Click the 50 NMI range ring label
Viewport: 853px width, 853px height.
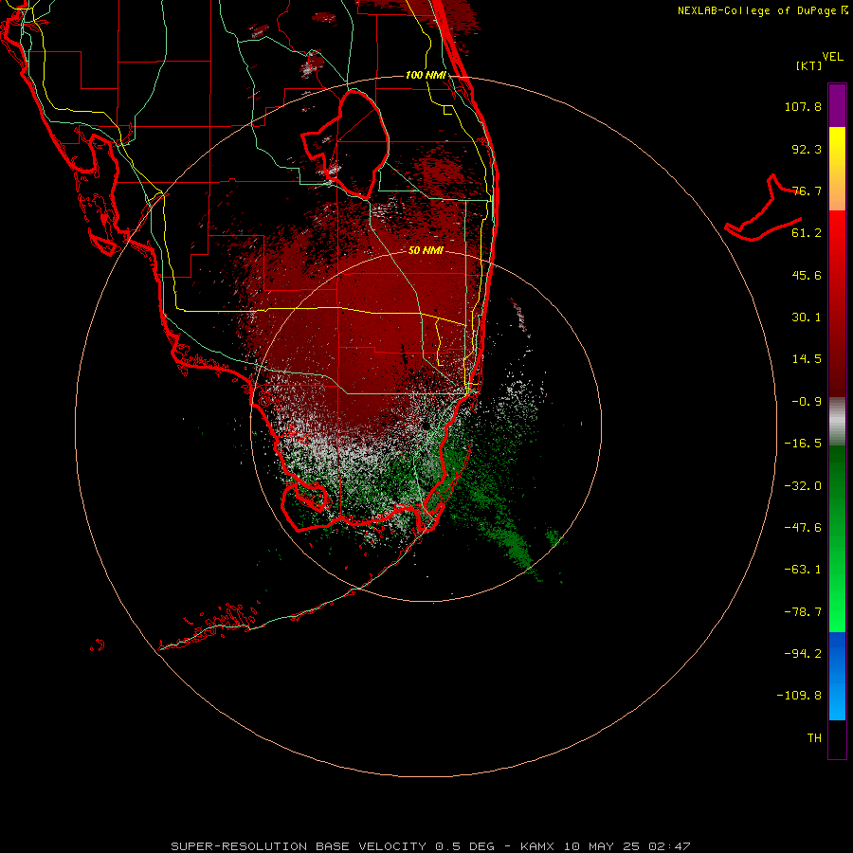(426, 250)
